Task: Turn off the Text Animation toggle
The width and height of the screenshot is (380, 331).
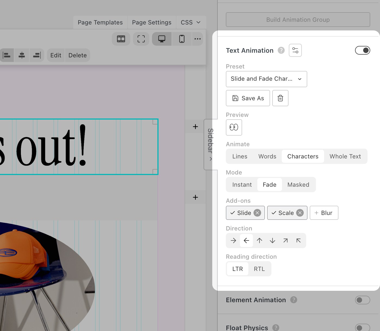Action: pos(363,50)
